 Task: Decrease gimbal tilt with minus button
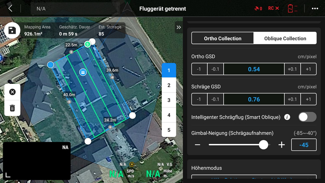point(198,145)
